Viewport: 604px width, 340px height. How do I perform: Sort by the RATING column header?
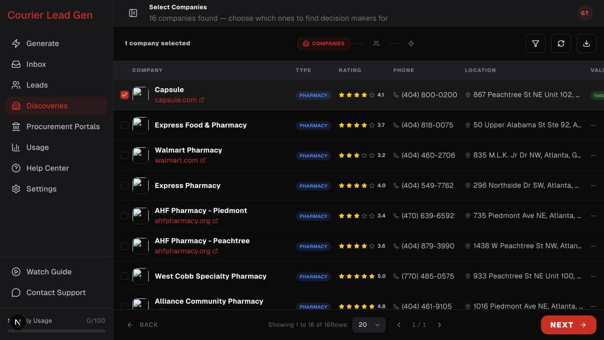point(350,70)
